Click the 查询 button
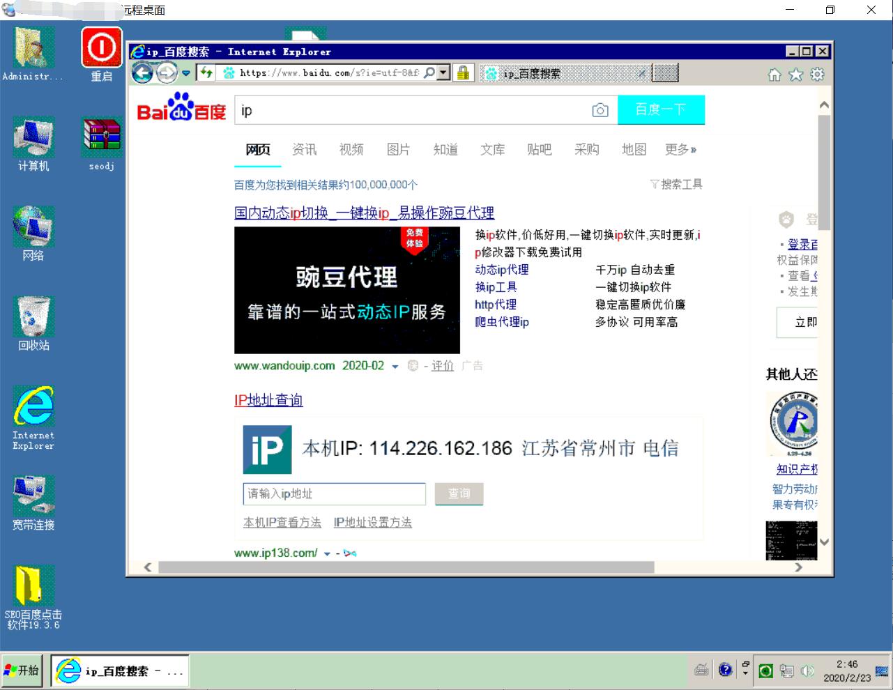Screen dimensions: 893x690 [x=459, y=493]
